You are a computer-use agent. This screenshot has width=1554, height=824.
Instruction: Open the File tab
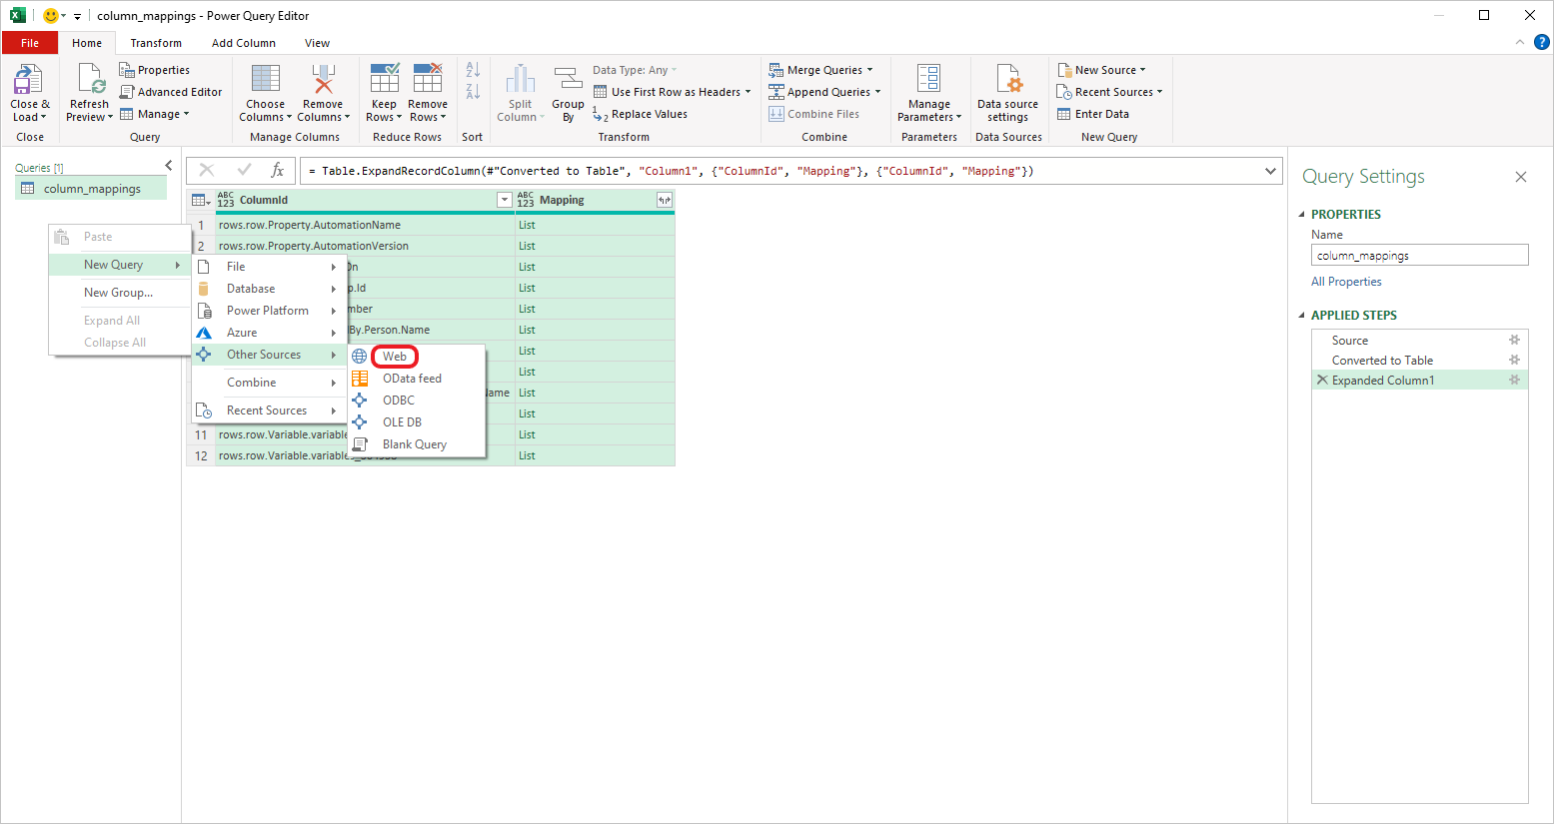tap(30, 43)
